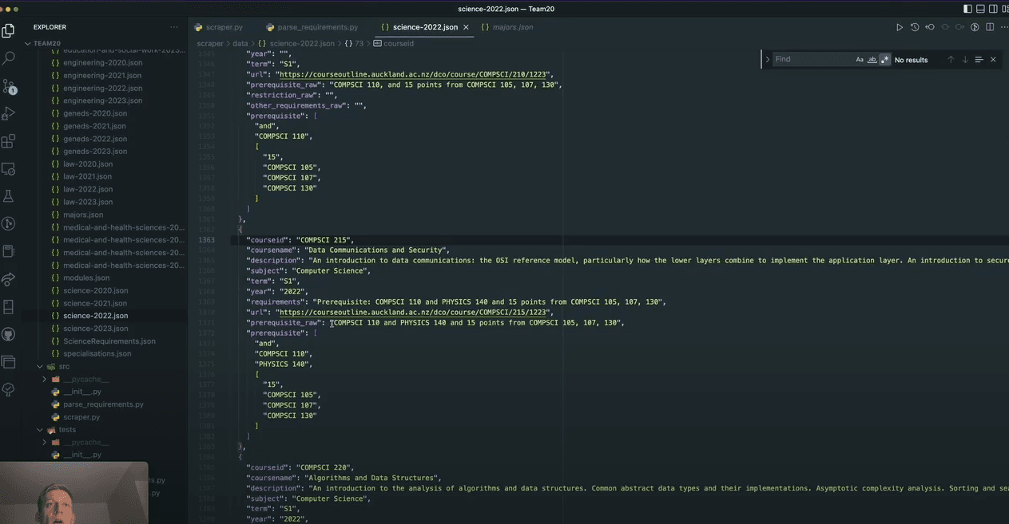The width and height of the screenshot is (1009, 524).
Task: Open the COMPSCI 215 course outline URL
Action: [x=412, y=313]
